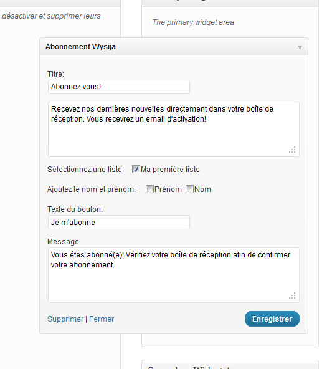
Task: Grab the description textarea resize handle
Action: point(292,150)
